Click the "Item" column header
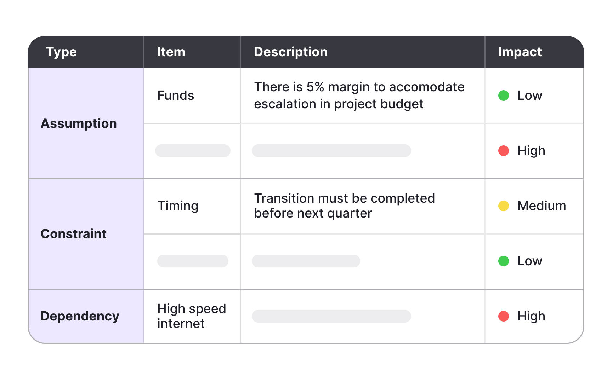 (x=171, y=52)
